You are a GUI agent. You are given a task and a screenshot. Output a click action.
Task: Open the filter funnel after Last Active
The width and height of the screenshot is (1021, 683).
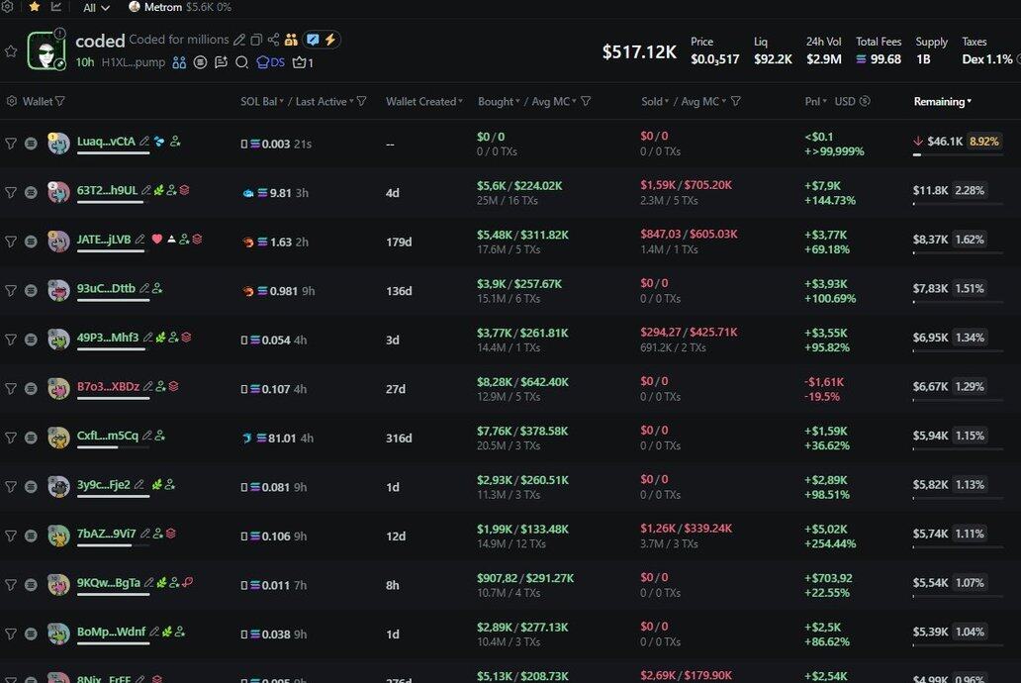pos(361,101)
